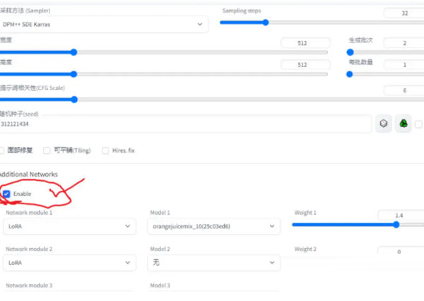Open the Model 2 dropdown showing 无
Viewport: 424px width, 301px height.
pos(214,262)
